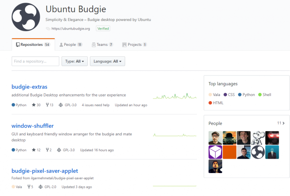Click Updated an hour ago text
This screenshot has height=196, width=290.
pyautogui.click(x=131, y=105)
